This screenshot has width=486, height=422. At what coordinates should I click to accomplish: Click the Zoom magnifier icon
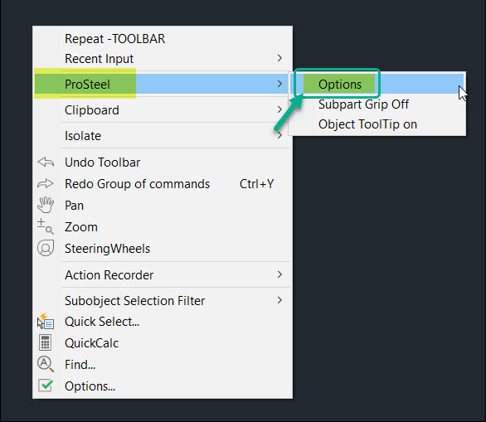pyautogui.click(x=46, y=226)
